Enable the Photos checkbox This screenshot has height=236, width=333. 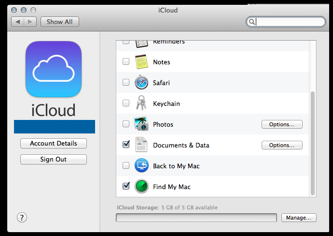[x=126, y=124]
